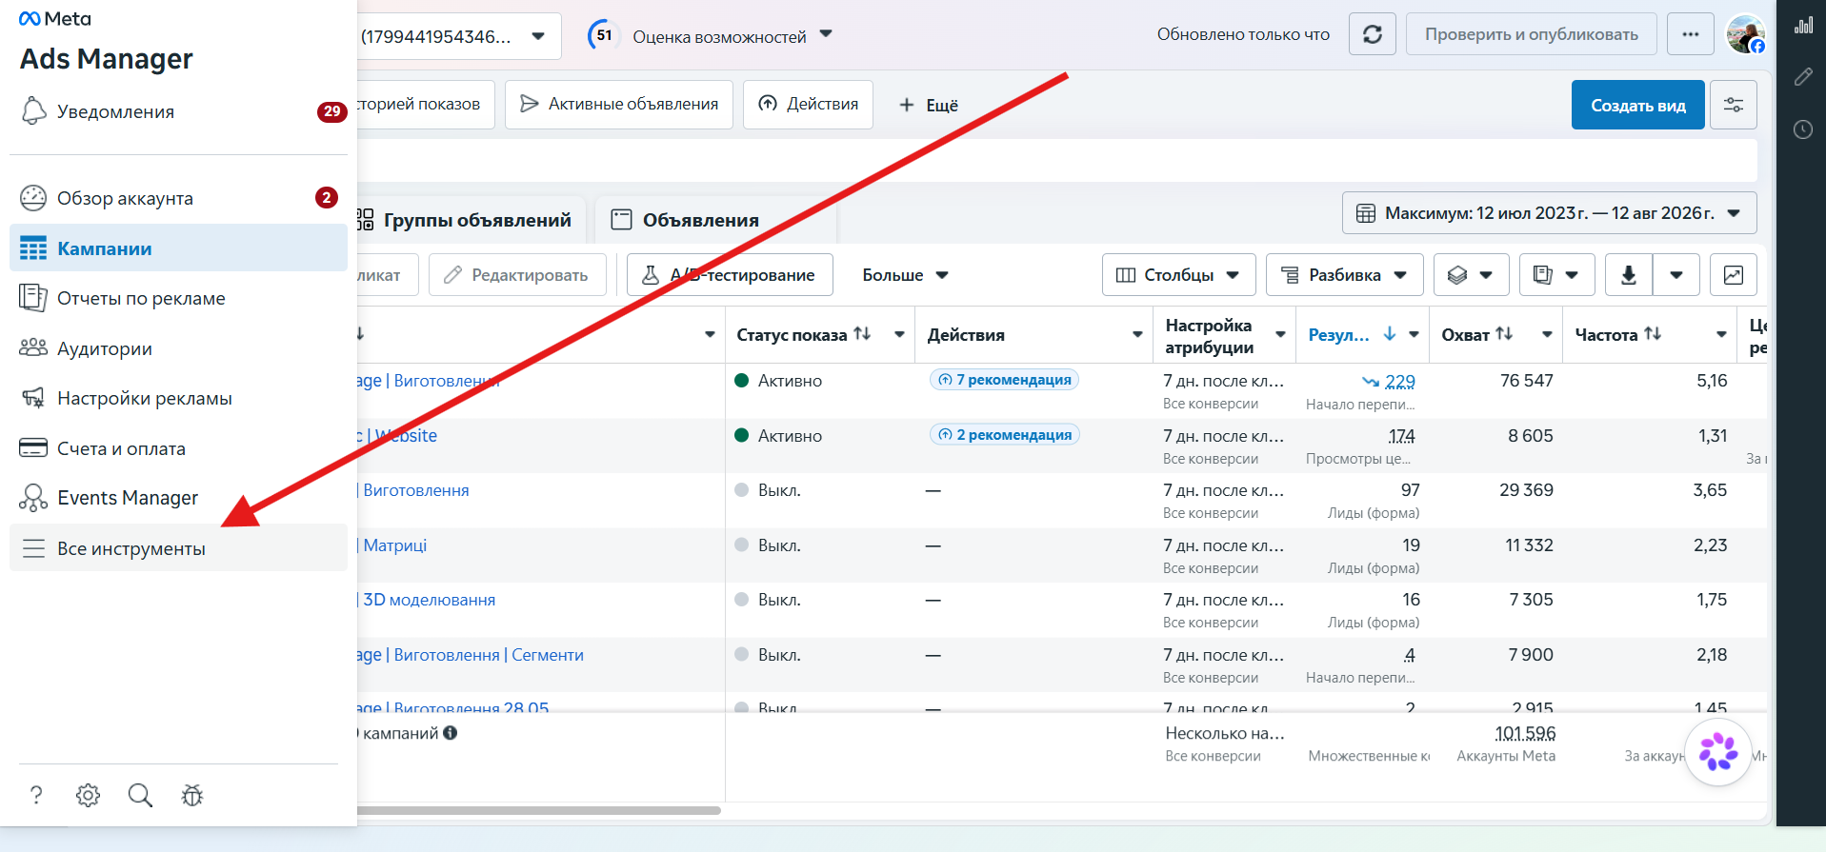
Task: Open the three-dot more options menu
Action: pyautogui.click(x=1691, y=34)
